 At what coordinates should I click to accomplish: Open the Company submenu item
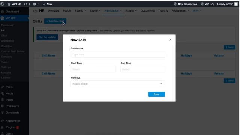(x=7, y=57)
